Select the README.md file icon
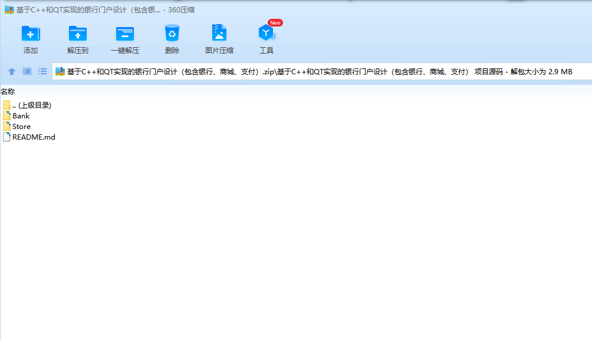This screenshot has height=340, width=592. [6, 137]
